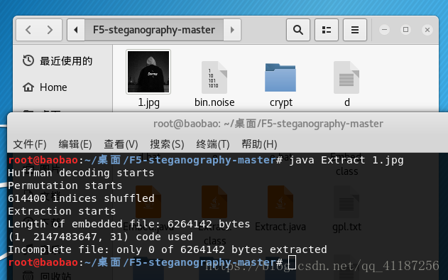Open terminal 查看(V) menu
448x280 pixels.
(121, 144)
